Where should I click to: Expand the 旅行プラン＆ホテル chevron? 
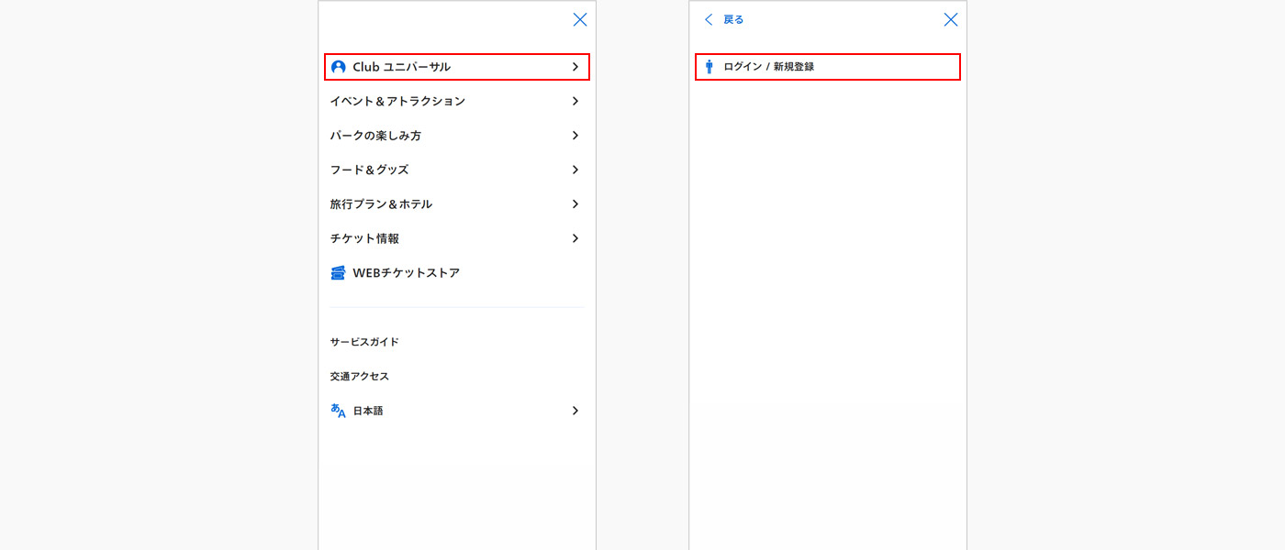[575, 204]
